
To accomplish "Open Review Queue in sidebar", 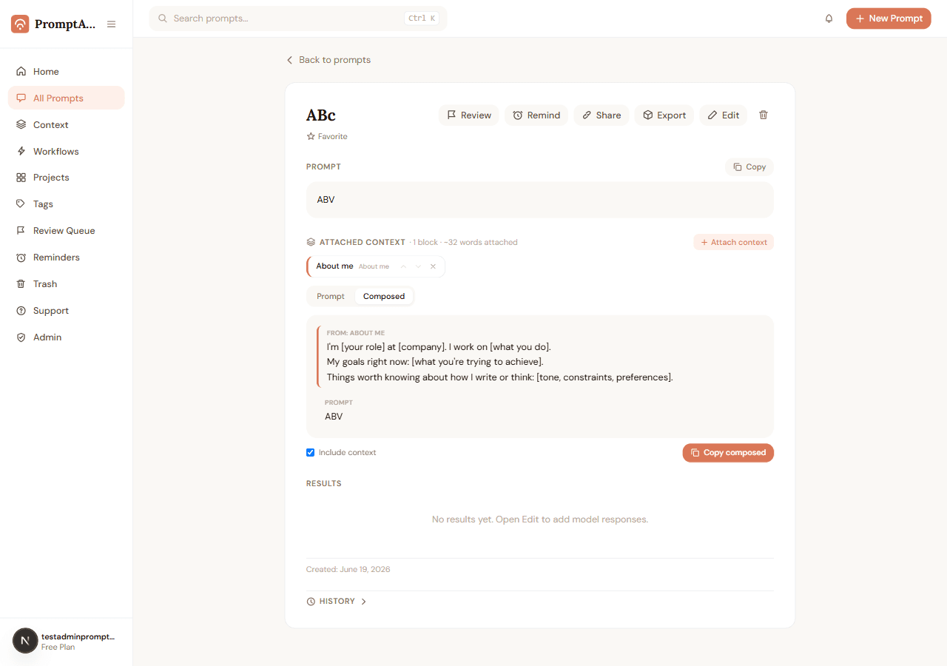I will click(67, 231).
